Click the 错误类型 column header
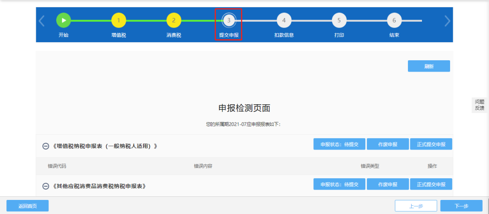This screenshot has height=214, width=489. 370,166
